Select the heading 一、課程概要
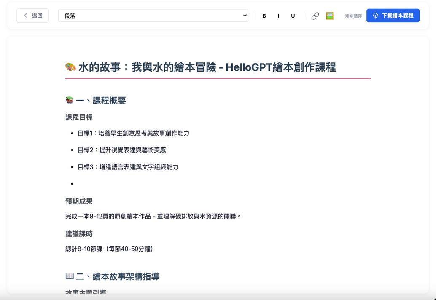 pos(97,100)
